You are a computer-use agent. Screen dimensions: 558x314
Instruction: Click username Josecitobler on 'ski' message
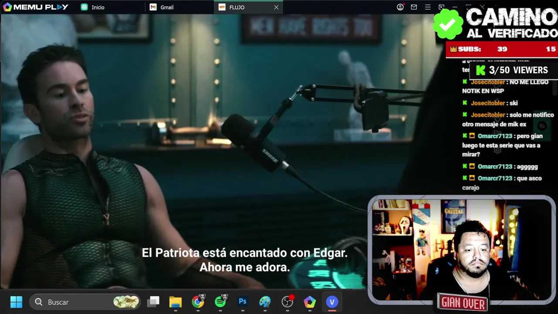(x=488, y=103)
